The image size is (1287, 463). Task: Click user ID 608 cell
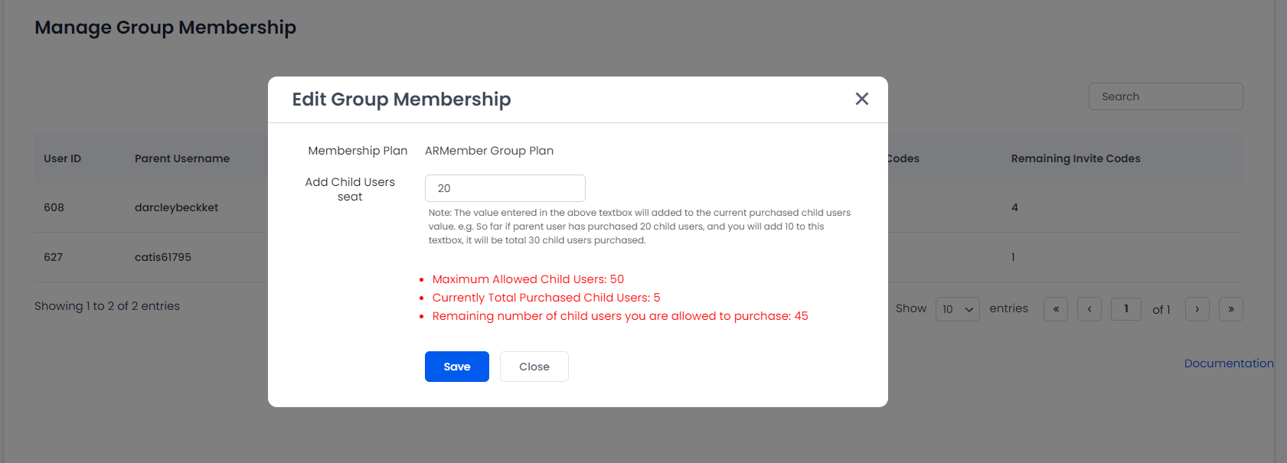54,207
